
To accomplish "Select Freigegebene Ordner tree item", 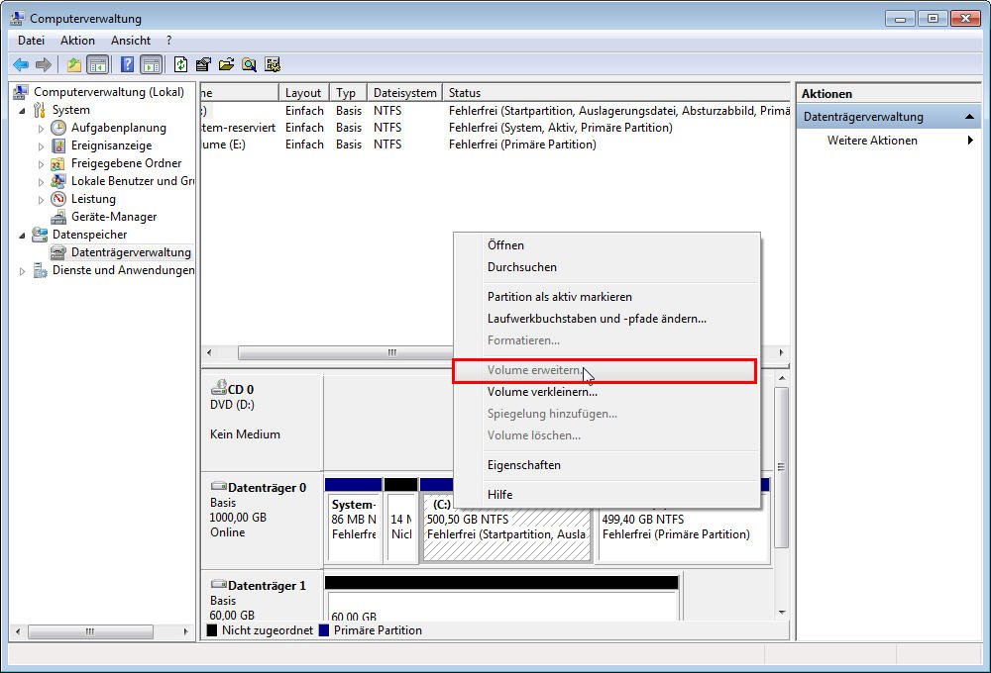I will click(x=126, y=163).
